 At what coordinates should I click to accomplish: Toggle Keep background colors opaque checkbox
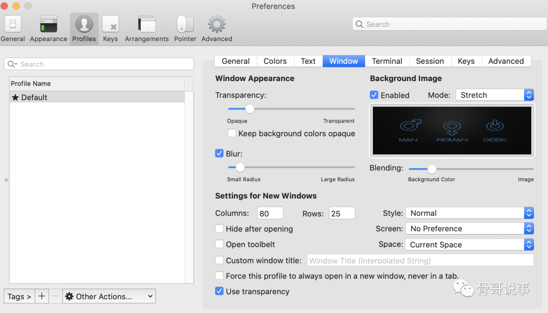click(231, 133)
